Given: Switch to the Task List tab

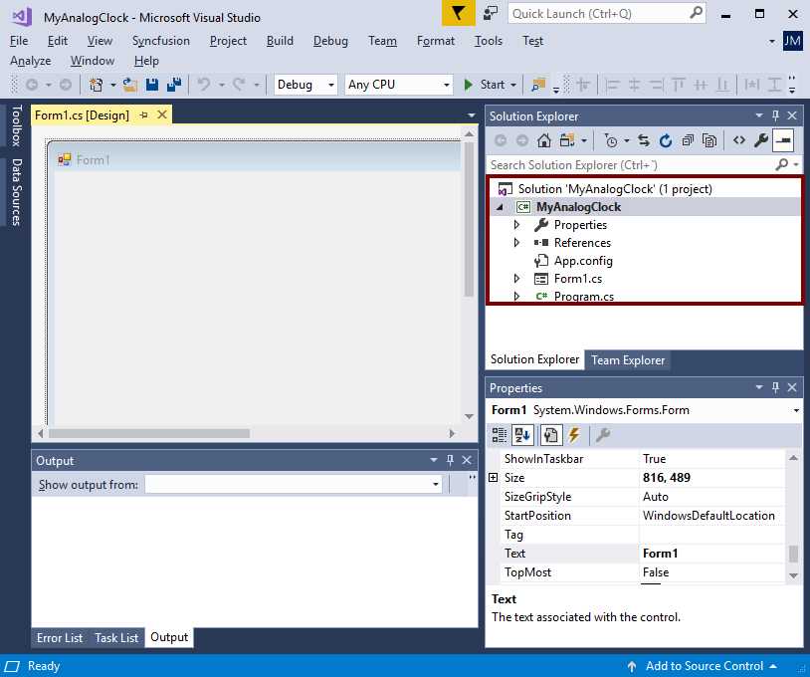Looking at the screenshot, I should (116, 638).
